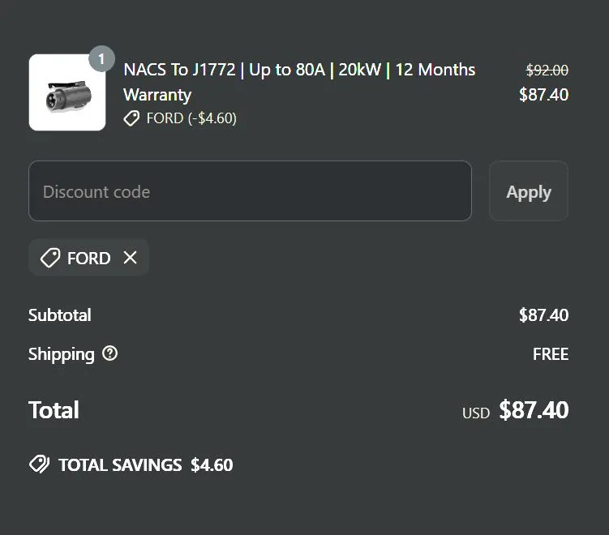Viewport: 609px width, 535px height.
Task: Click the NACS adapter product thumbnail
Action: (66, 92)
